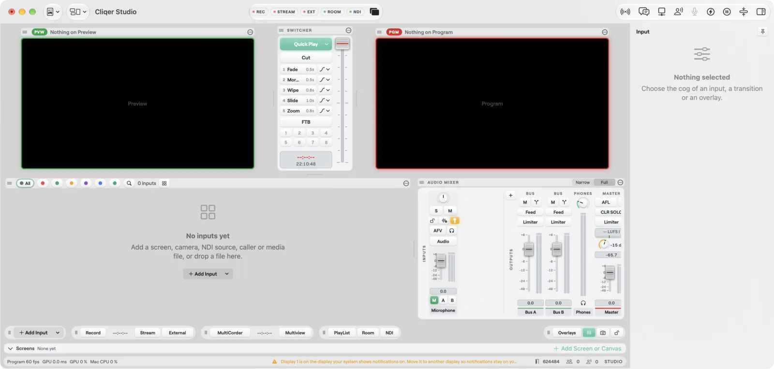Open the Audio Mixer options ellipsis

click(620, 182)
